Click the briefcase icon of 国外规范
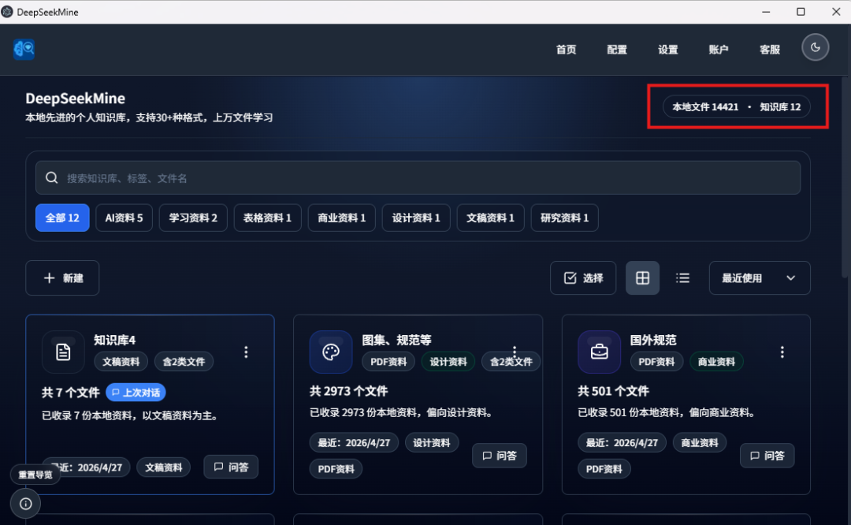The height and width of the screenshot is (525, 851). (x=599, y=352)
